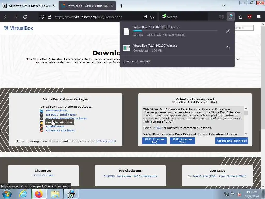Open the Linux distributions link
Viewport: 265px width, 199px height.
(x=59, y=122)
